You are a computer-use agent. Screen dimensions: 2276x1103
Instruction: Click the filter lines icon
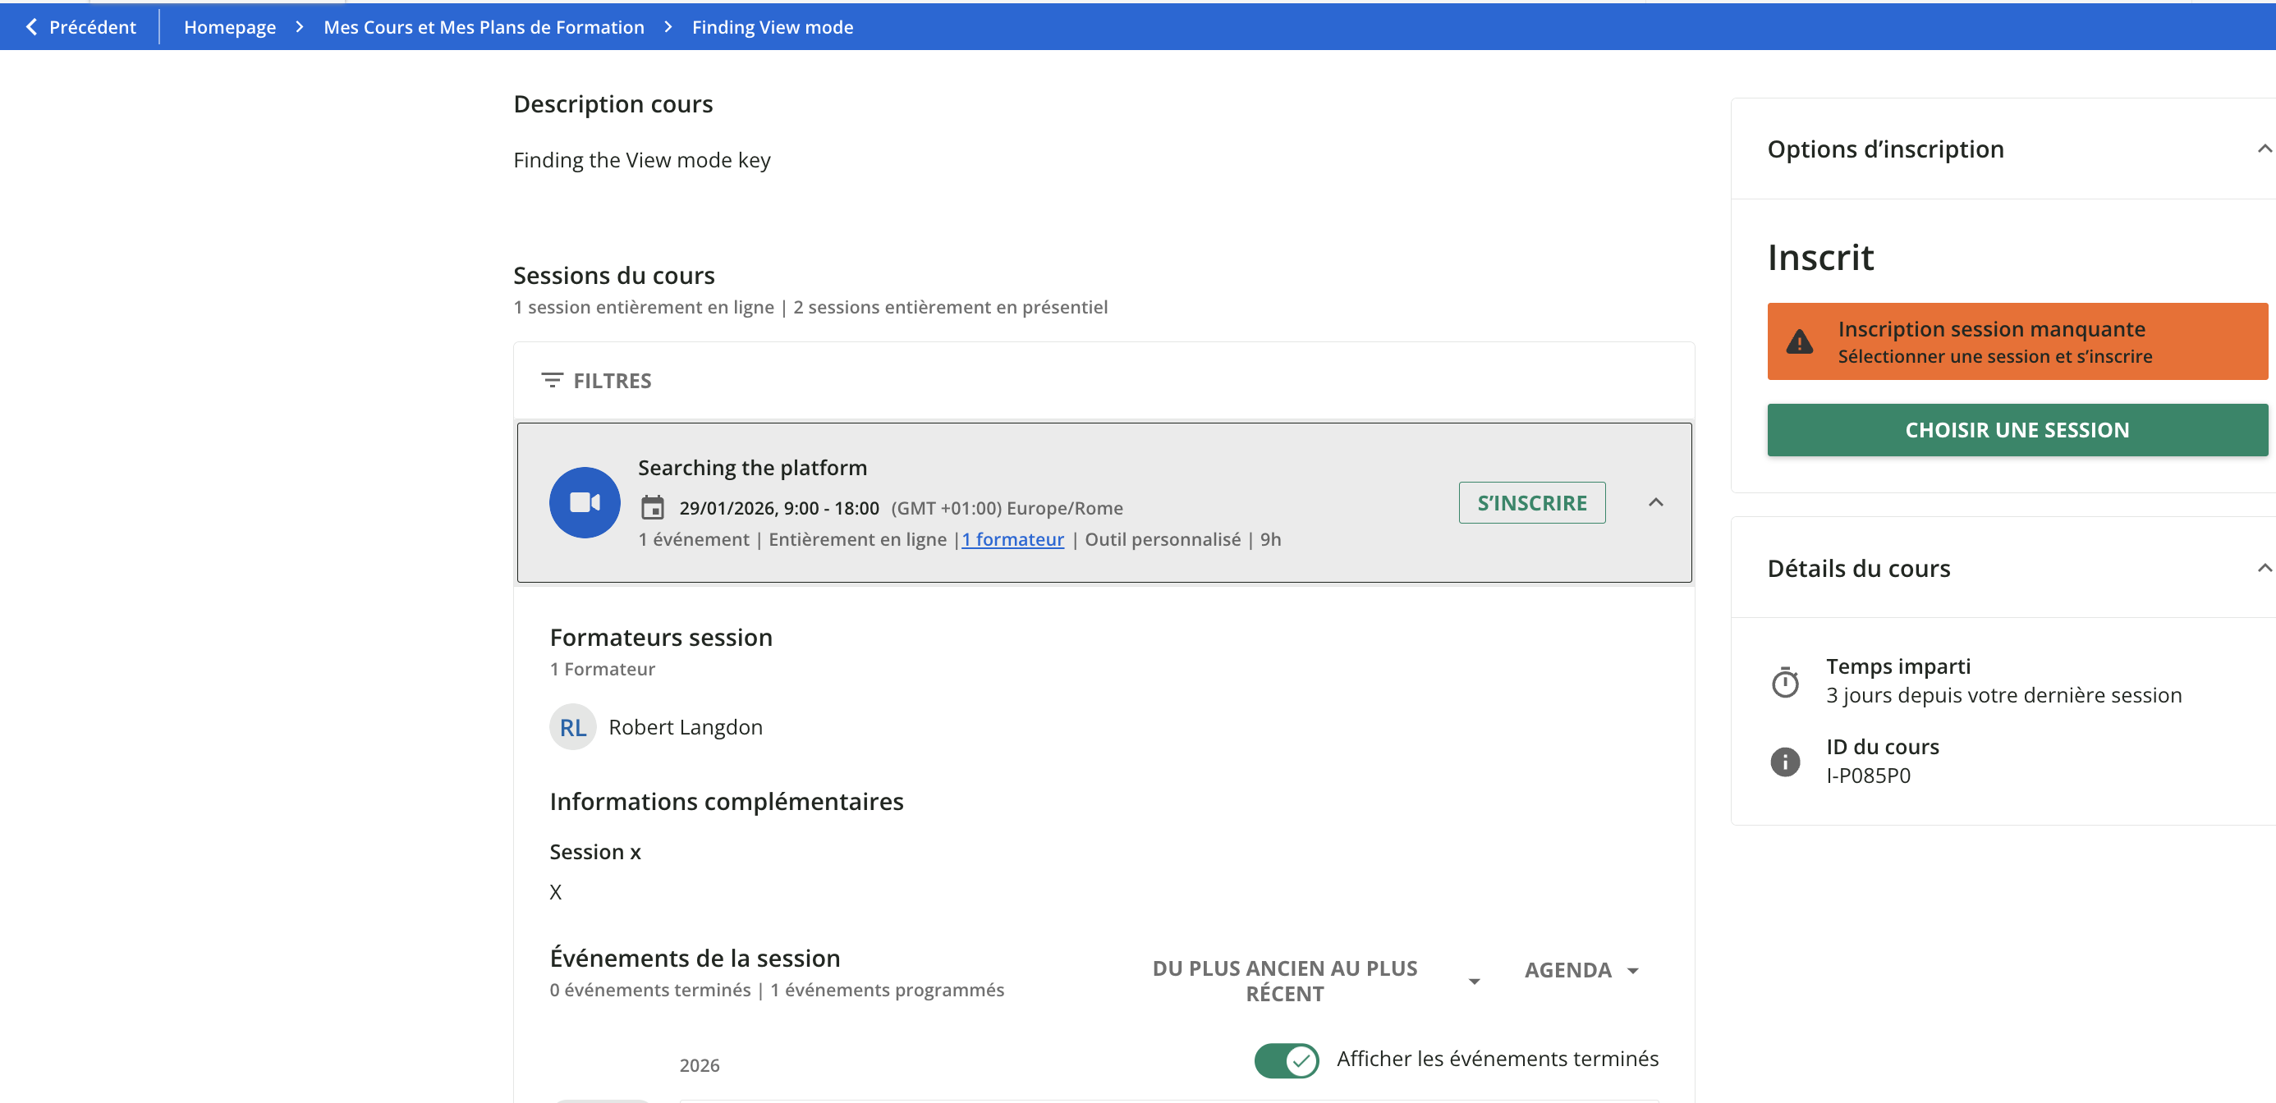pos(551,381)
